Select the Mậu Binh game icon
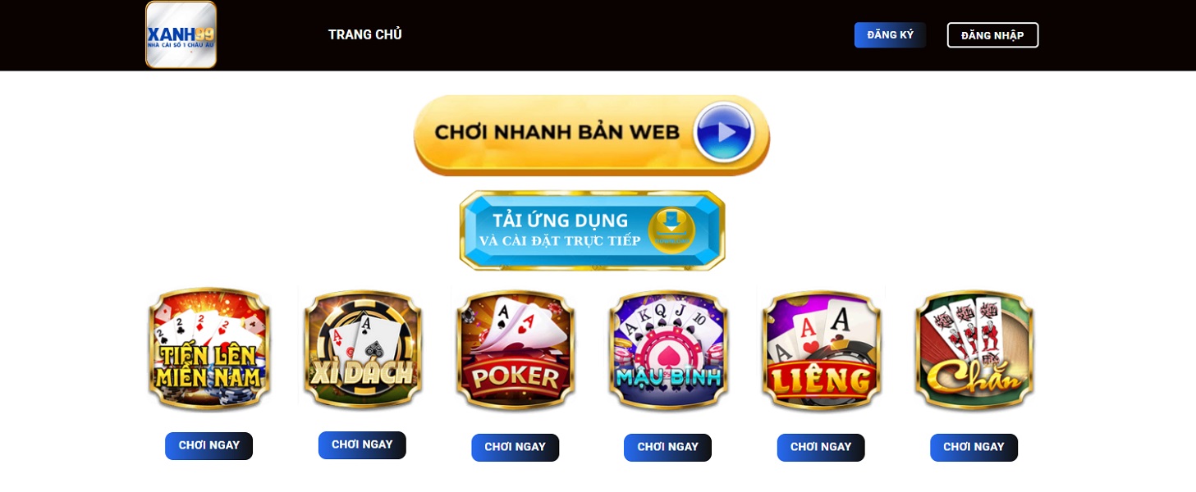1196x492 pixels. [668, 349]
